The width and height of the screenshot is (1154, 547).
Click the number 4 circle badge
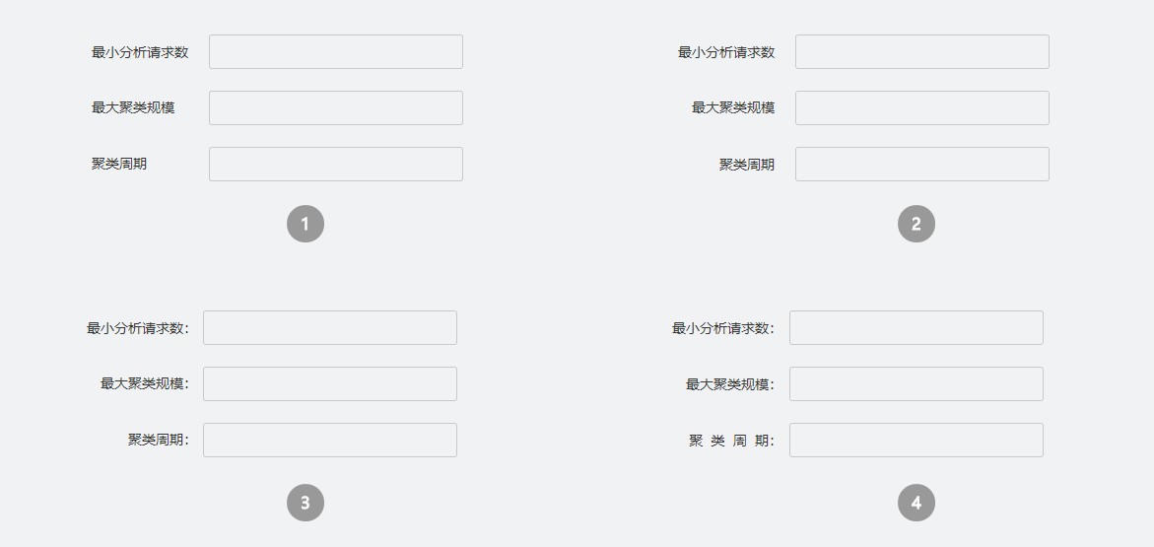(916, 503)
